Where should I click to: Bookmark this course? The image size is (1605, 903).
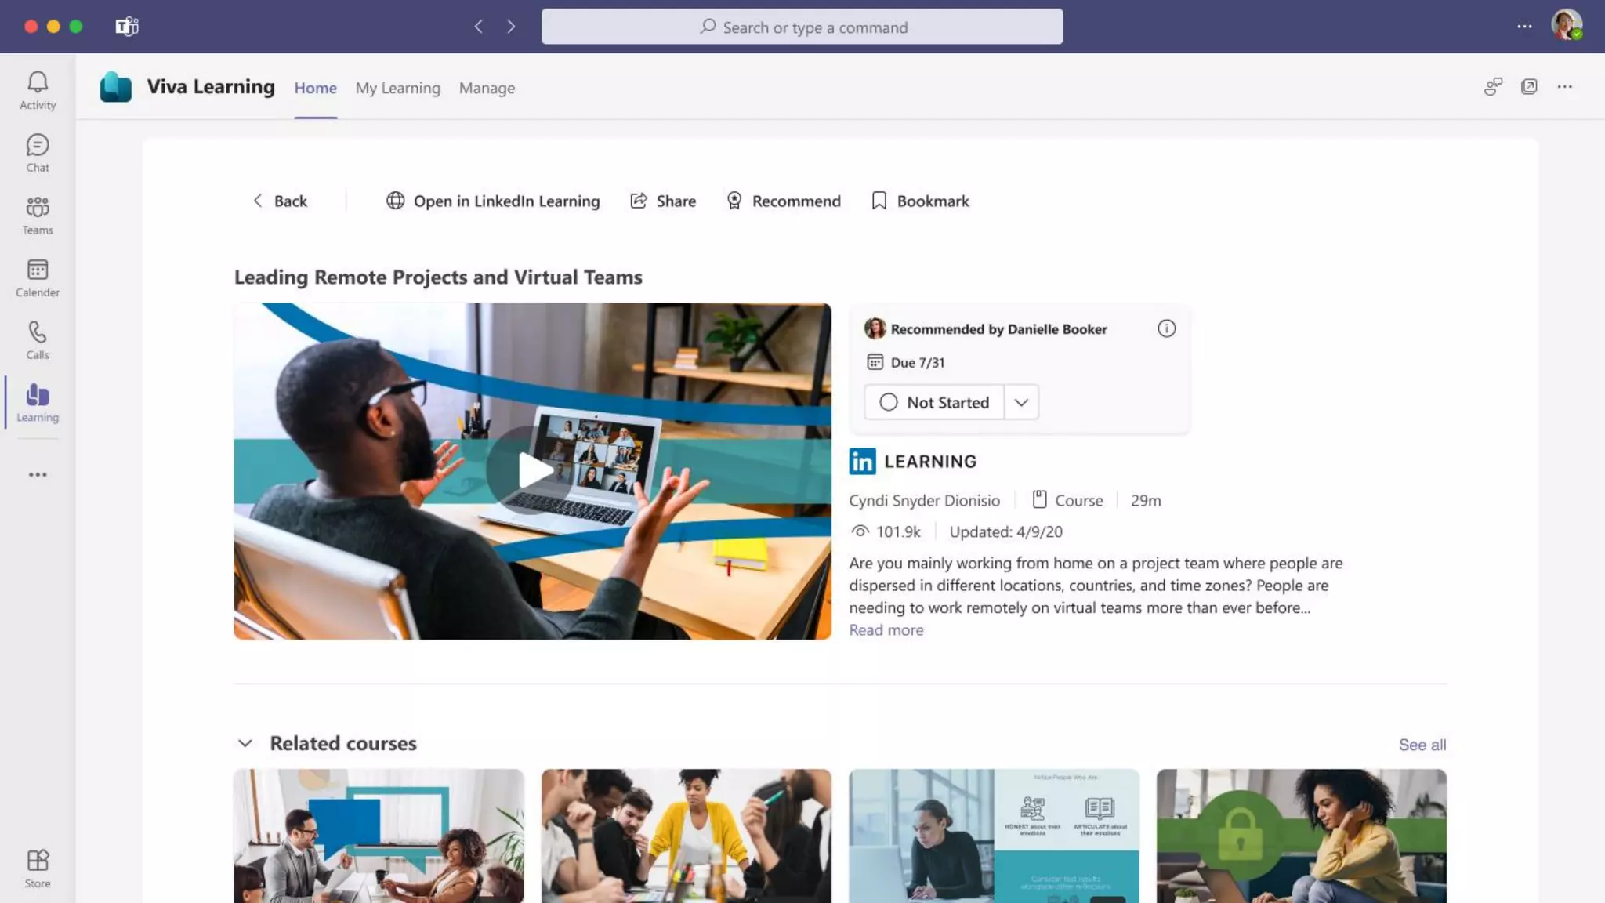pos(920,201)
